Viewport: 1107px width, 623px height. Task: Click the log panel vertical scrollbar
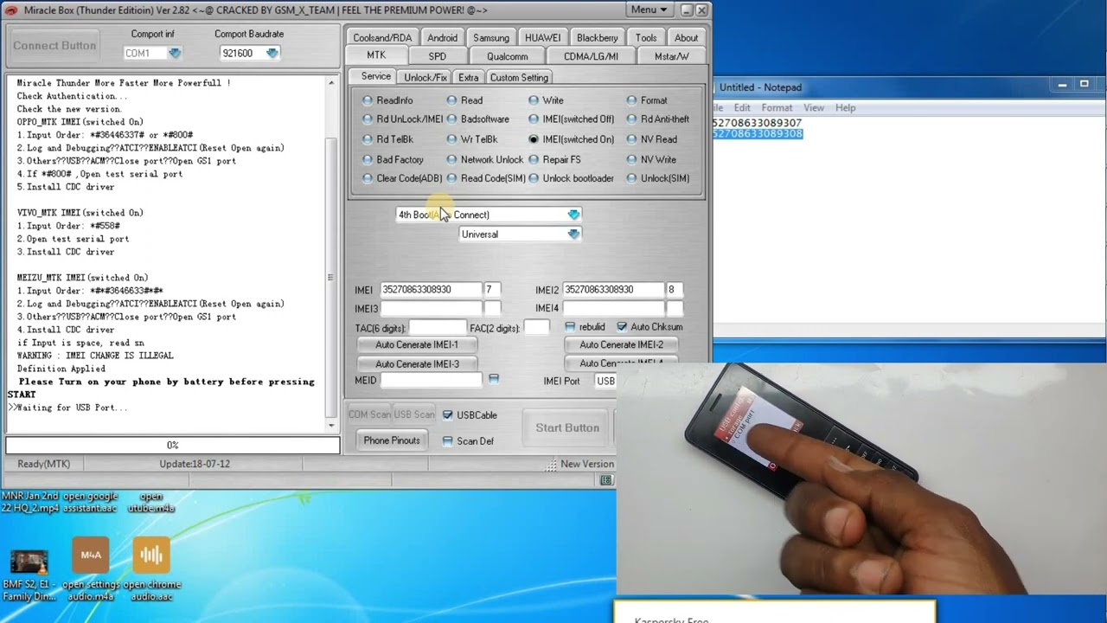[x=331, y=253]
